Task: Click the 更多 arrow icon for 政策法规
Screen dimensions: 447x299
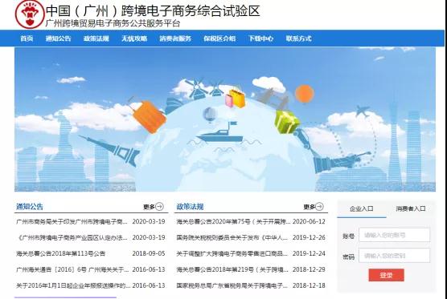Action: tap(319, 206)
